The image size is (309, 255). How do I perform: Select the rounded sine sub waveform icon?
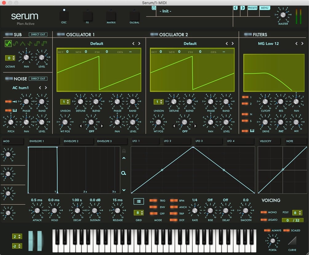pyautogui.click(x=15, y=44)
